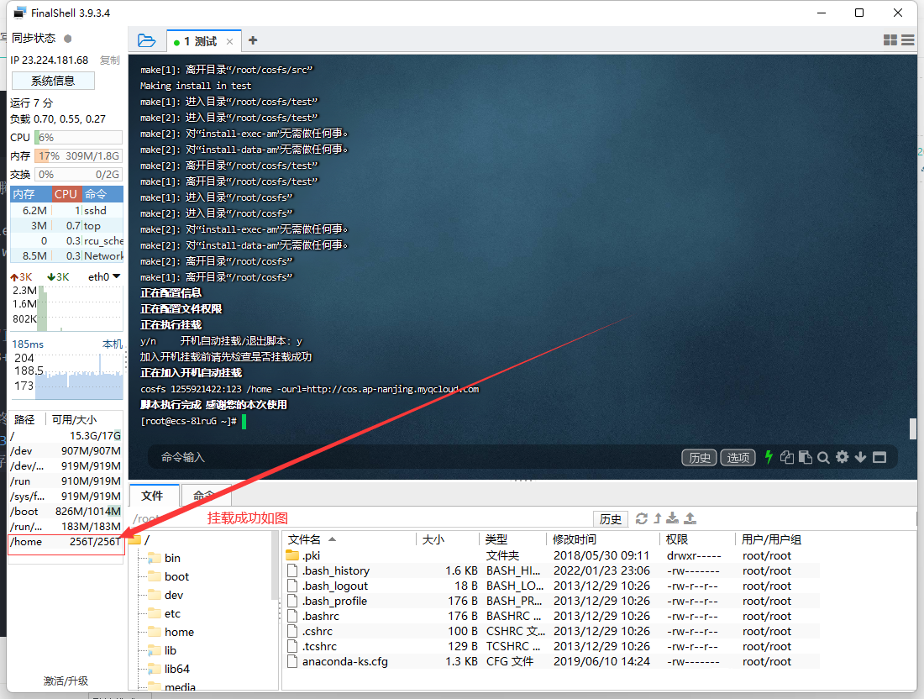
Task: Paste into terminal with paste icon
Action: [x=806, y=457]
